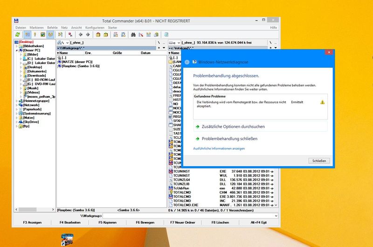Open the Markieren menu
This screenshot has height=247, width=373.
(36, 28)
